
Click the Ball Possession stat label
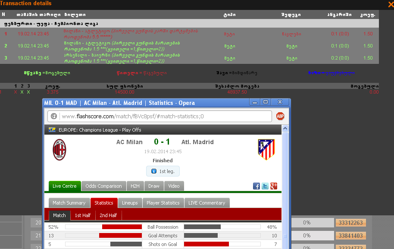163,227
